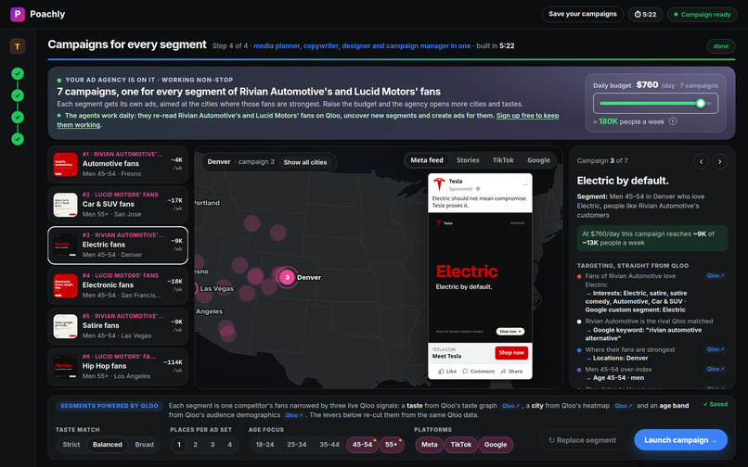Click the Las Vegas map marker
This screenshot has height=467, width=748.
coord(196,288)
